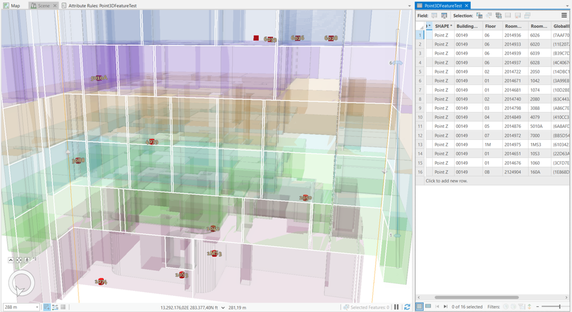Delete selection using the toolbar icon

[518, 15]
